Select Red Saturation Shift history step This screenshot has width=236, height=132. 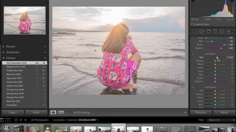point(25,63)
